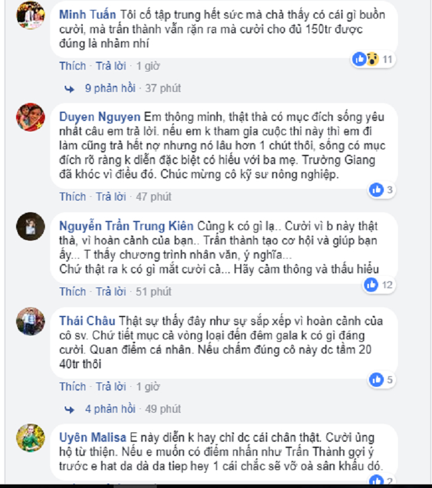Like Duyen Nguyen's comment via Thích
The image size is (432, 488).
(73, 197)
